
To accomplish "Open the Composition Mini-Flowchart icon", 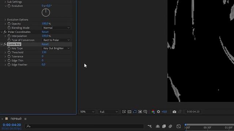I will tap(150, 126).
